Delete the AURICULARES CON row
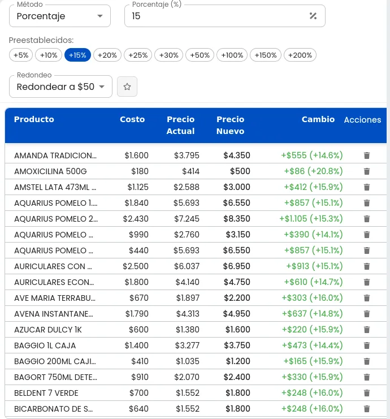This screenshot has height=419, width=390. coord(367,266)
